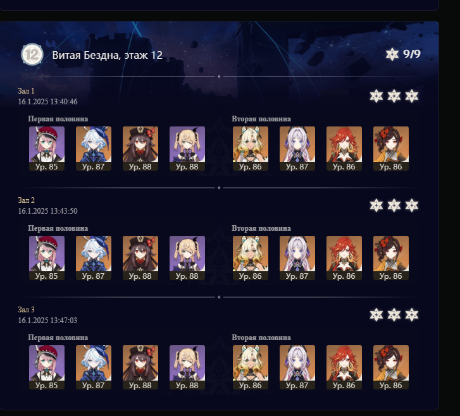Click the Ур. 88 brown-hat character portrait in Зал 1
This screenshot has width=460, height=416.
coord(140,149)
